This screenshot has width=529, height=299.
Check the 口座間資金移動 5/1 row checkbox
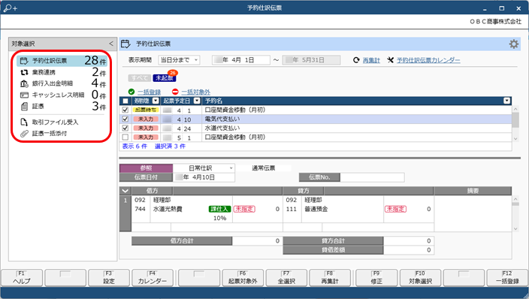point(125,137)
